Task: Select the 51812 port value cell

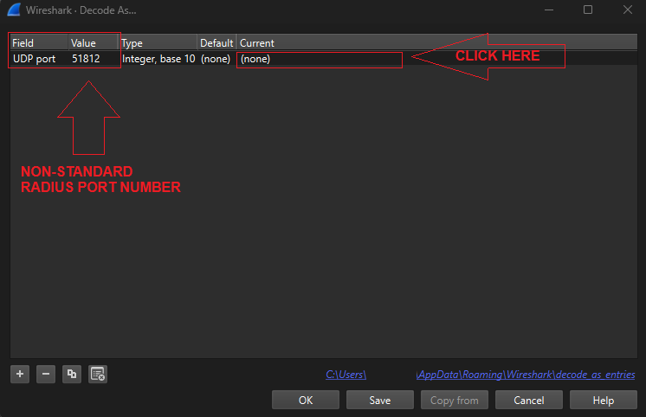Action: 93,59
